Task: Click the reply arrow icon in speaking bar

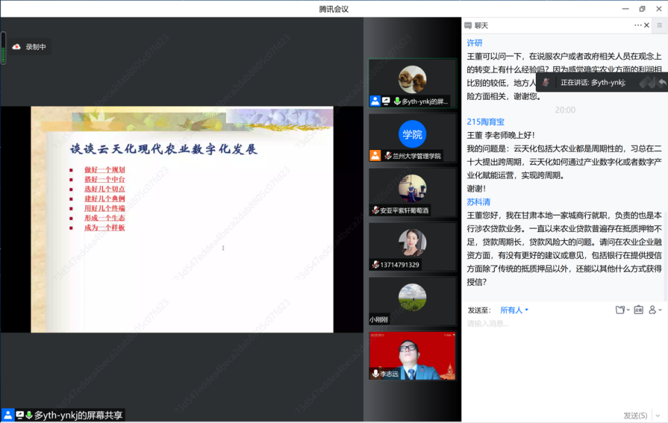Action: 662,82
